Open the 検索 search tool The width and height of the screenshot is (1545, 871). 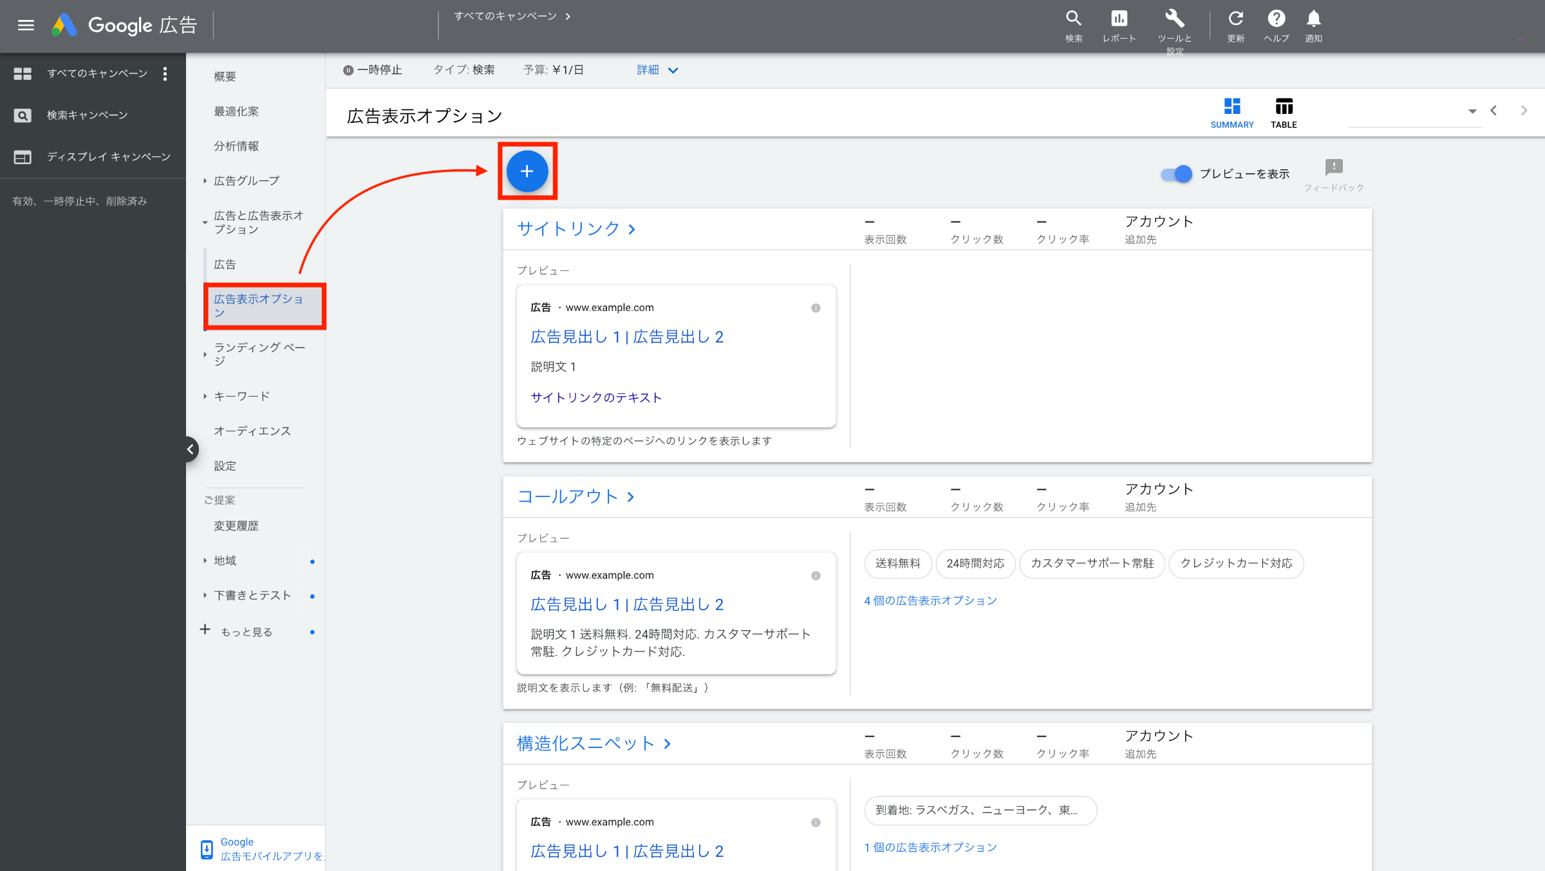coord(1073,26)
